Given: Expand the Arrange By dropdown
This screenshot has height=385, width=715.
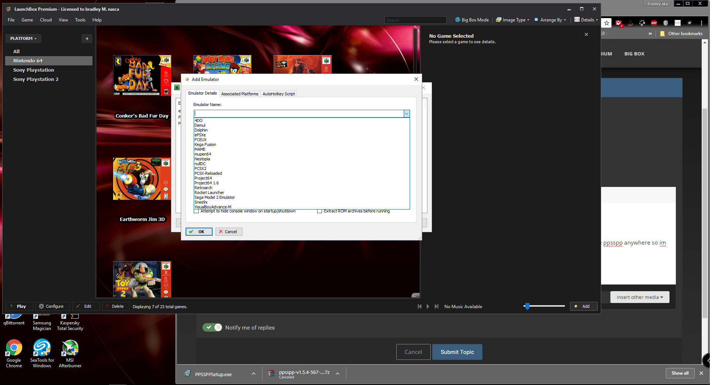Looking at the screenshot, I should pyautogui.click(x=550, y=20).
